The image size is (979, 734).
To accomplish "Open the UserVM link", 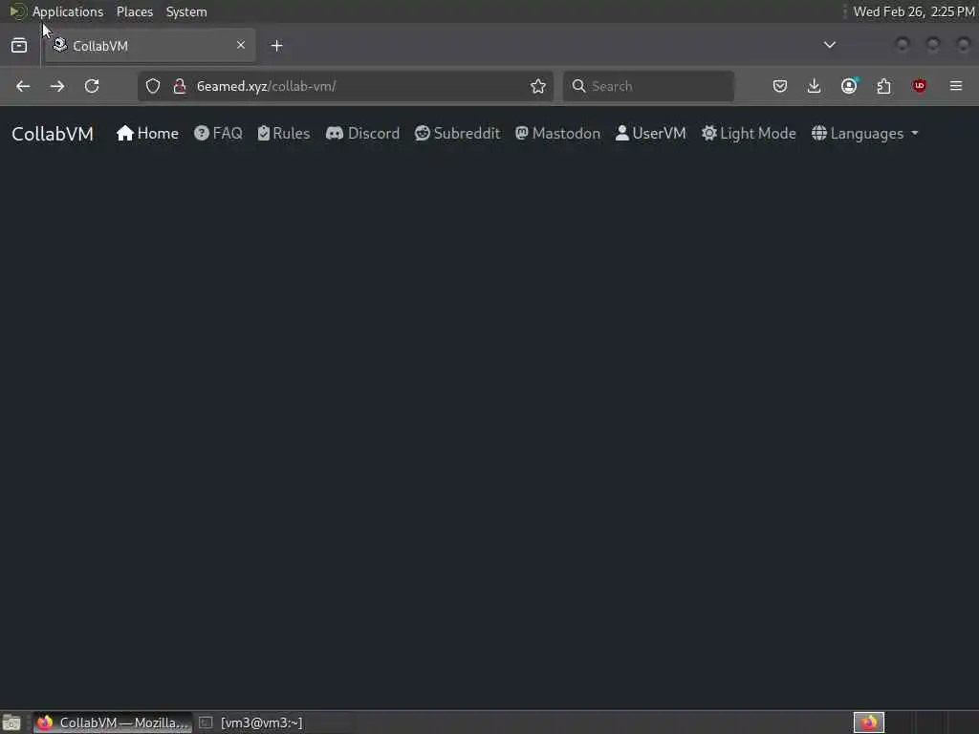I will click(650, 134).
